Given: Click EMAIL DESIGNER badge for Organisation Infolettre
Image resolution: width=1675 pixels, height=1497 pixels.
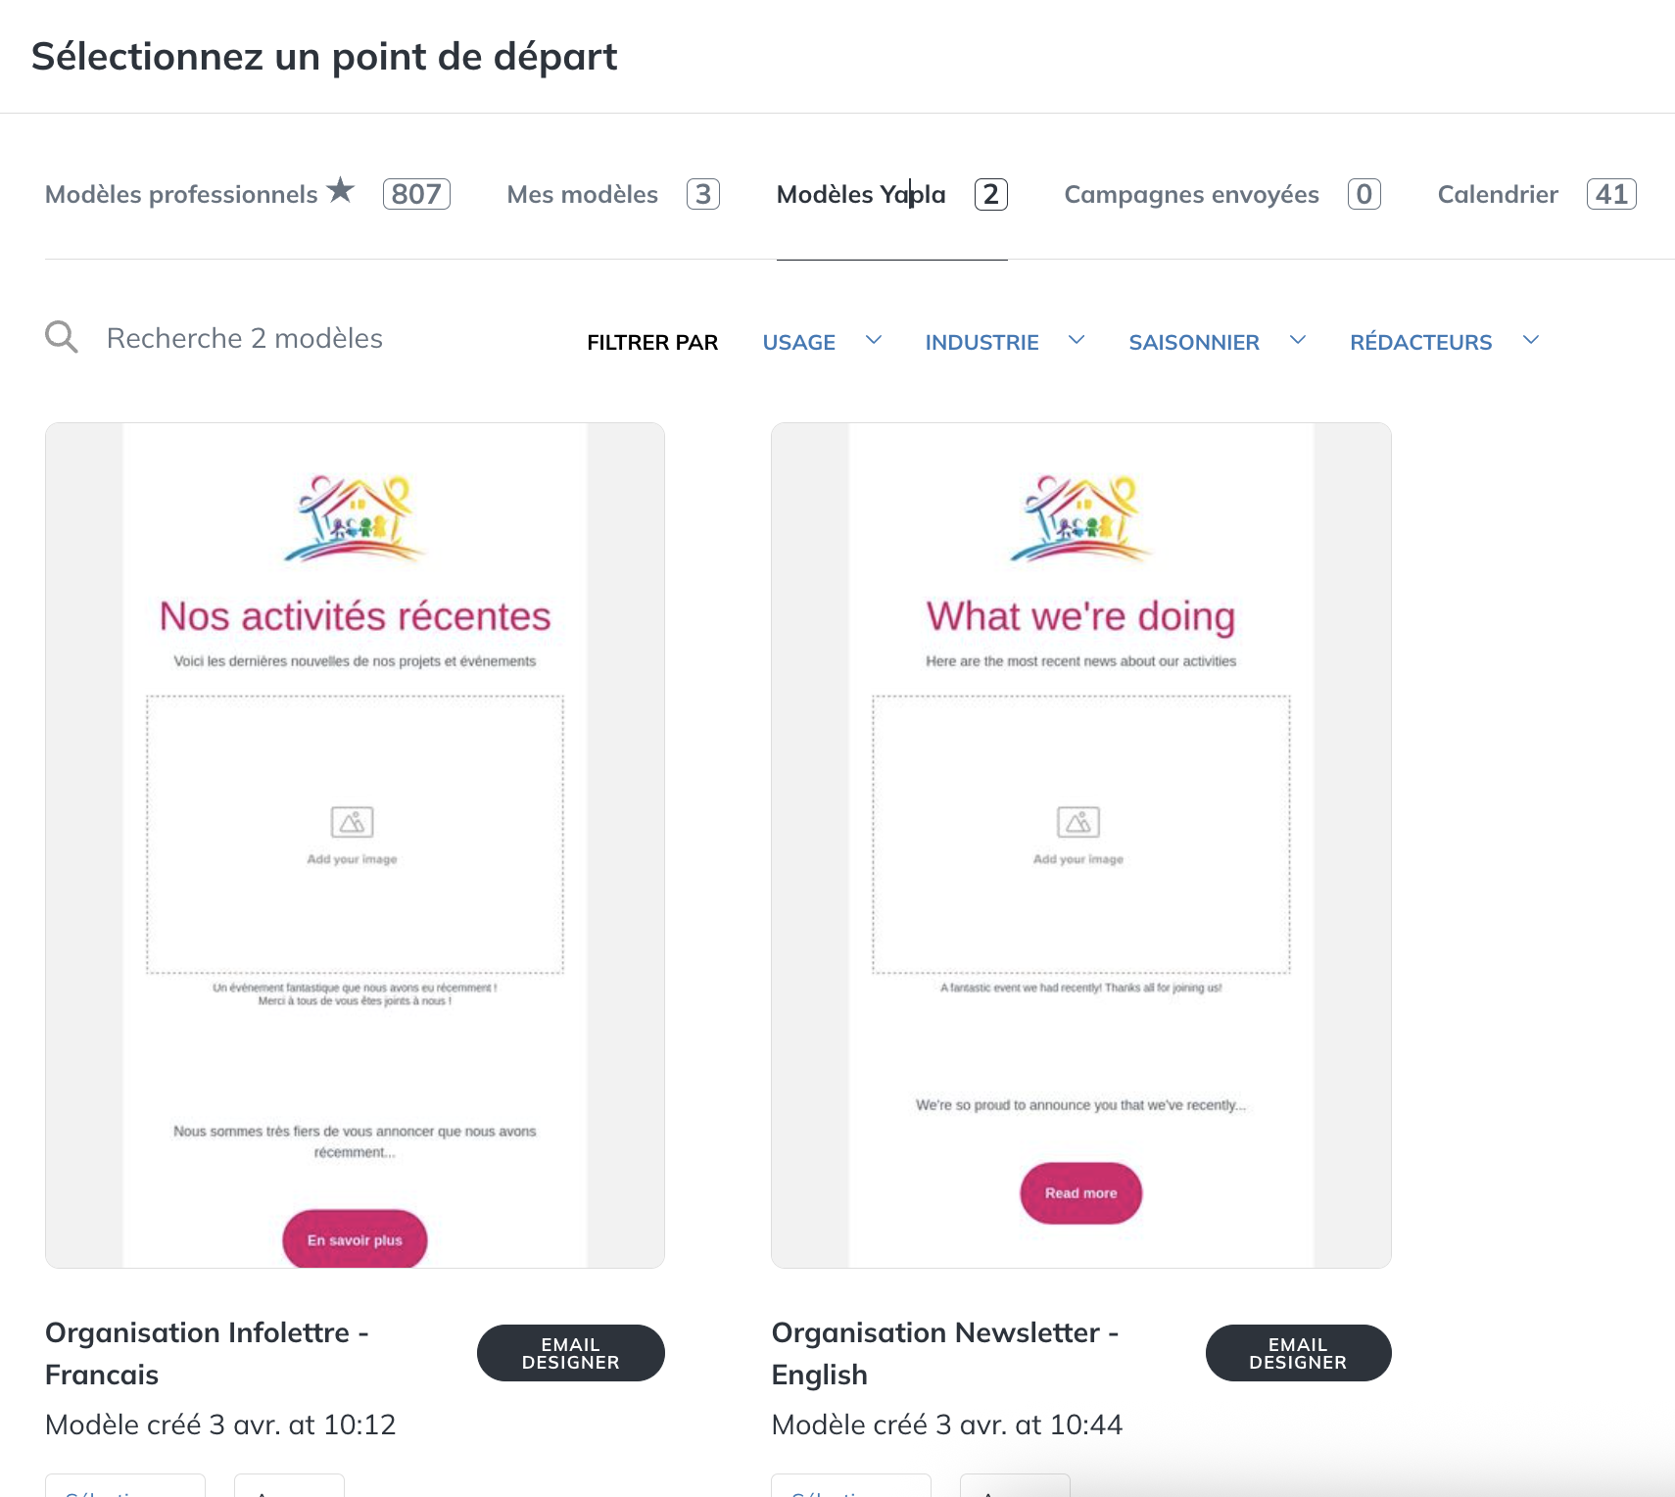Looking at the screenshot, I should [x=571, y=1353].
